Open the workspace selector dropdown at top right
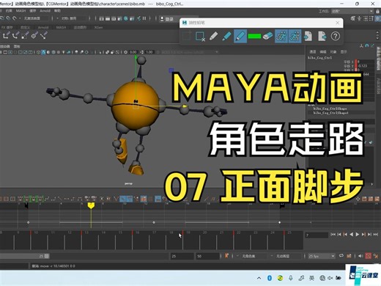Screen dimensions: 381x286 [352, 11]
